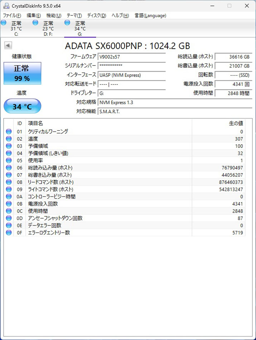The height and width of the screenshot is (340, 256).
Task: Click the interface field UASP (NVM Express)
Action: click(132, 75)
